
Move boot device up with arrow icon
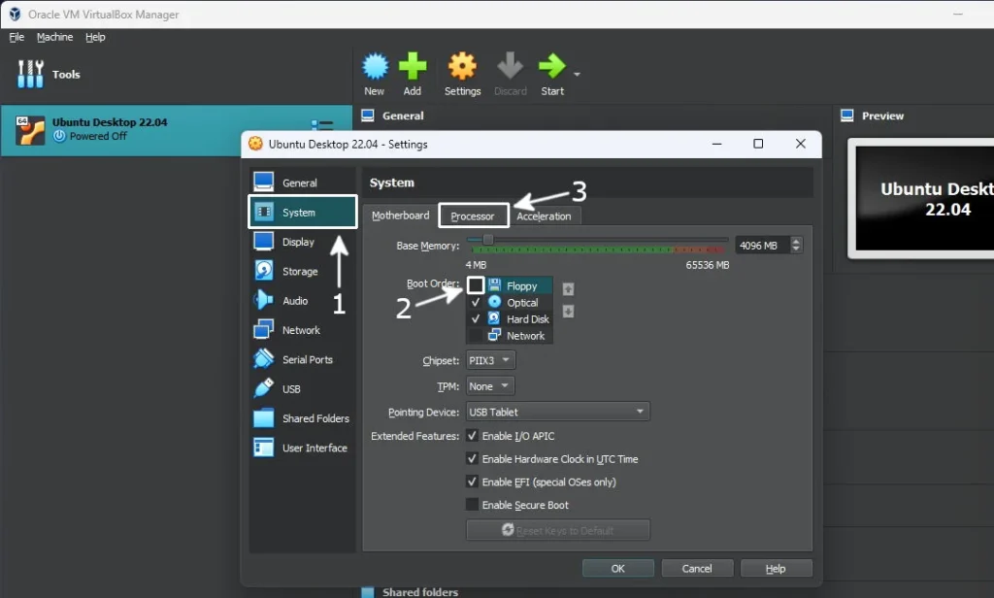[x=568, y=289]
